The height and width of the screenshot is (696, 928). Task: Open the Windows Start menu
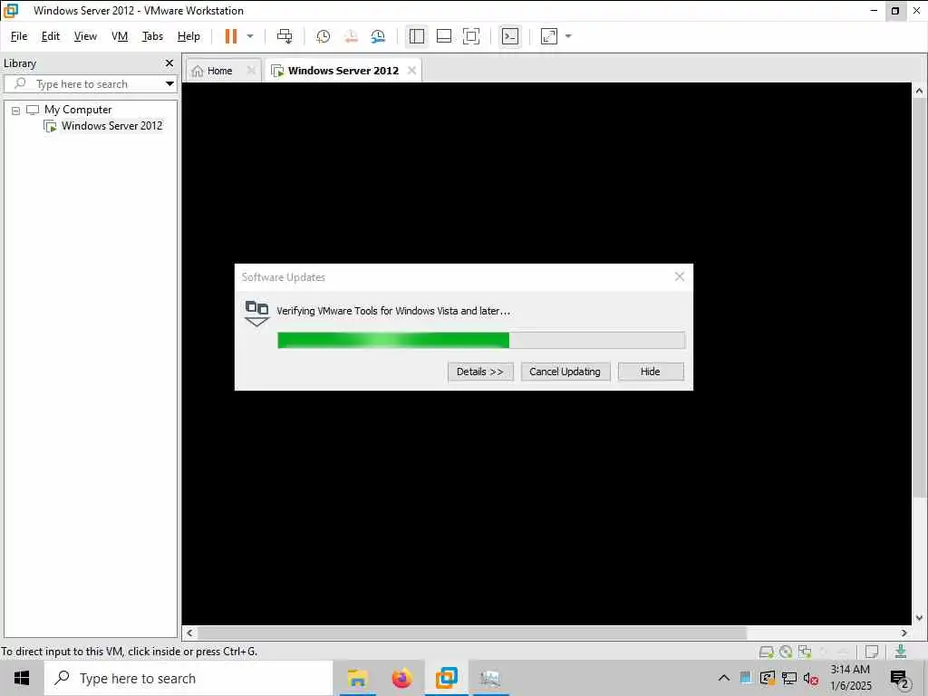(x=22, y=678)
